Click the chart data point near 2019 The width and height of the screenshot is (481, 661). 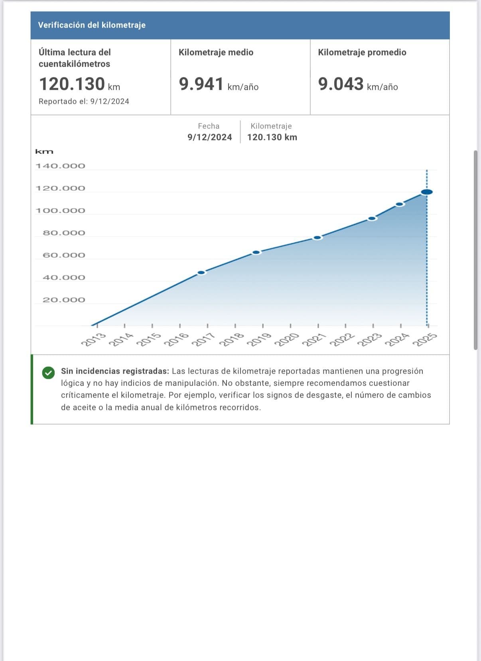tap(256, 252)
